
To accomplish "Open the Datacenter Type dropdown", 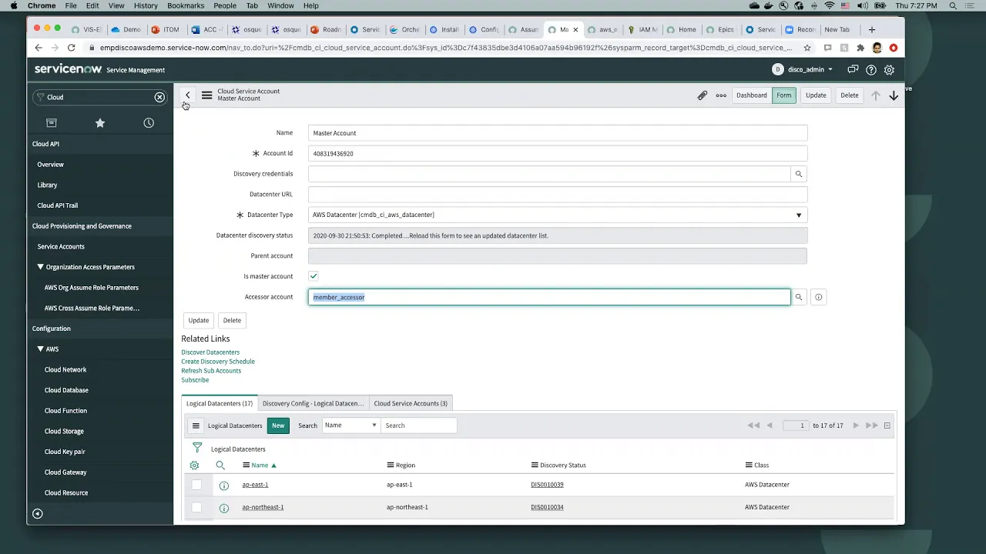I will [x=798, y=215].
